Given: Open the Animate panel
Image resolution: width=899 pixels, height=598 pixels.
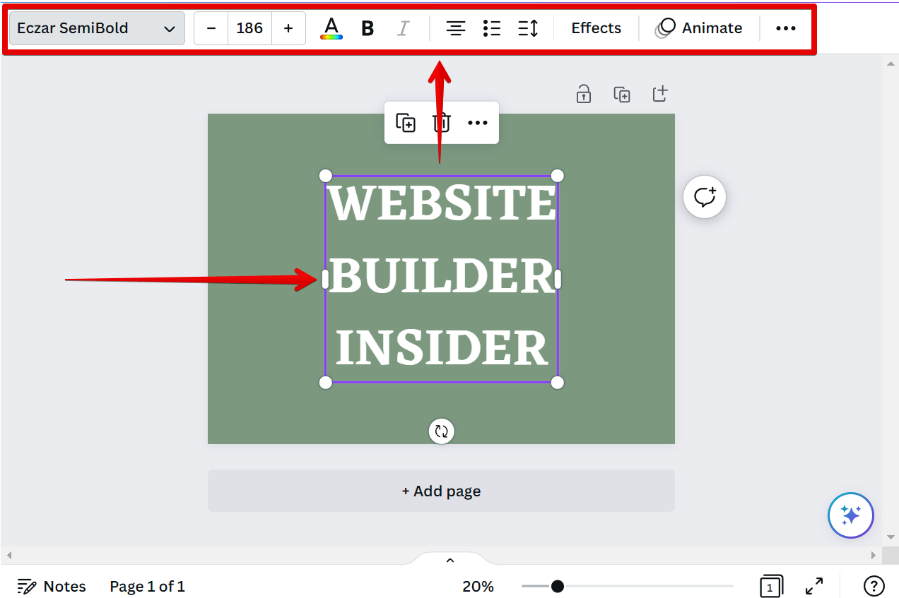Looking at the screenshot, I should click(699, 28).
